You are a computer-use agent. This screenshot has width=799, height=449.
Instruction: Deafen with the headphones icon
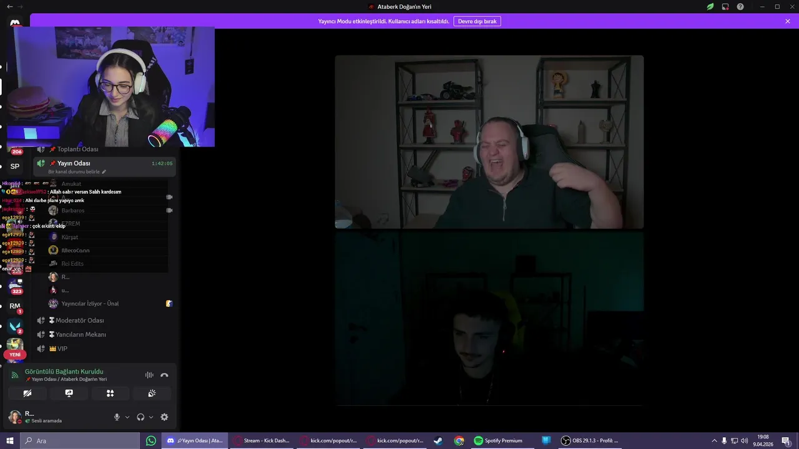[x=140, y=417]
